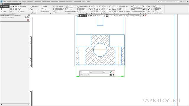This screenshot has height=106, width=189.
Task: Choose the Фаска chamfer tool
Action: [x=44, y=6]
